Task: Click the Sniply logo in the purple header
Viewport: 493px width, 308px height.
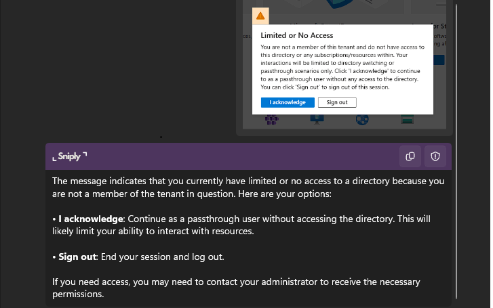Action: point(69,156)
